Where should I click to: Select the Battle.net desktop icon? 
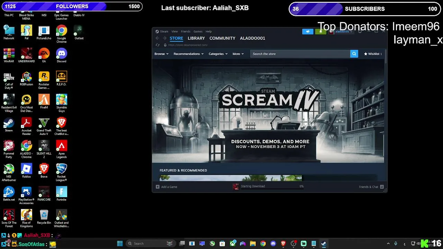[9, 194]
